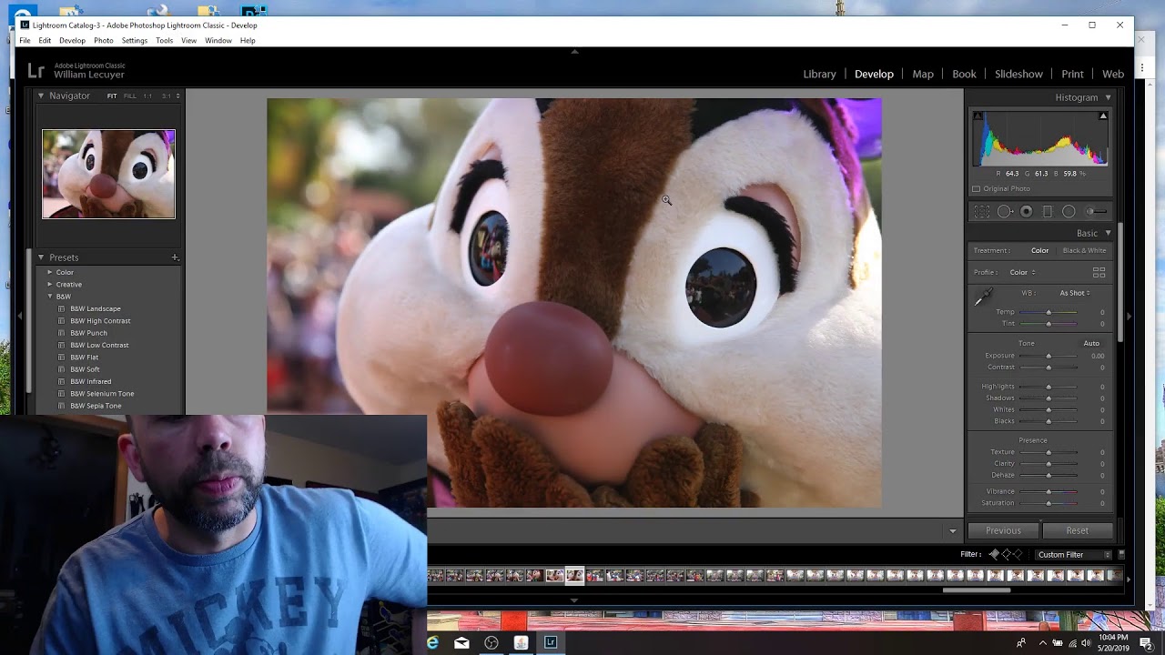The image size is (1165, 655).
Task: Set Navigator zoom to FIT
Action: point(112,96)
